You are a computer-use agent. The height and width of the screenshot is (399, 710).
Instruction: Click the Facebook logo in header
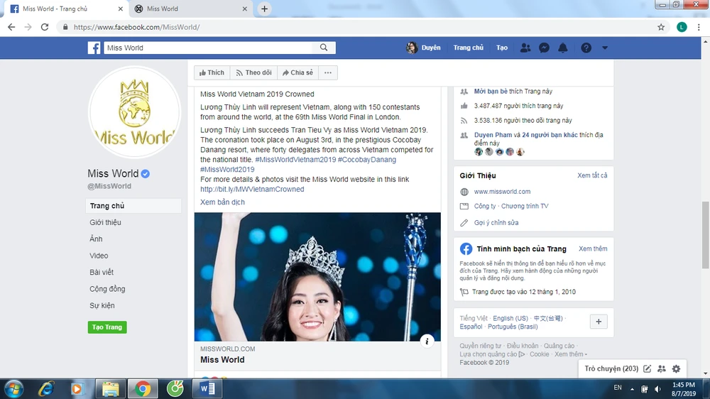pyautogui.click(x=94, y=48)
